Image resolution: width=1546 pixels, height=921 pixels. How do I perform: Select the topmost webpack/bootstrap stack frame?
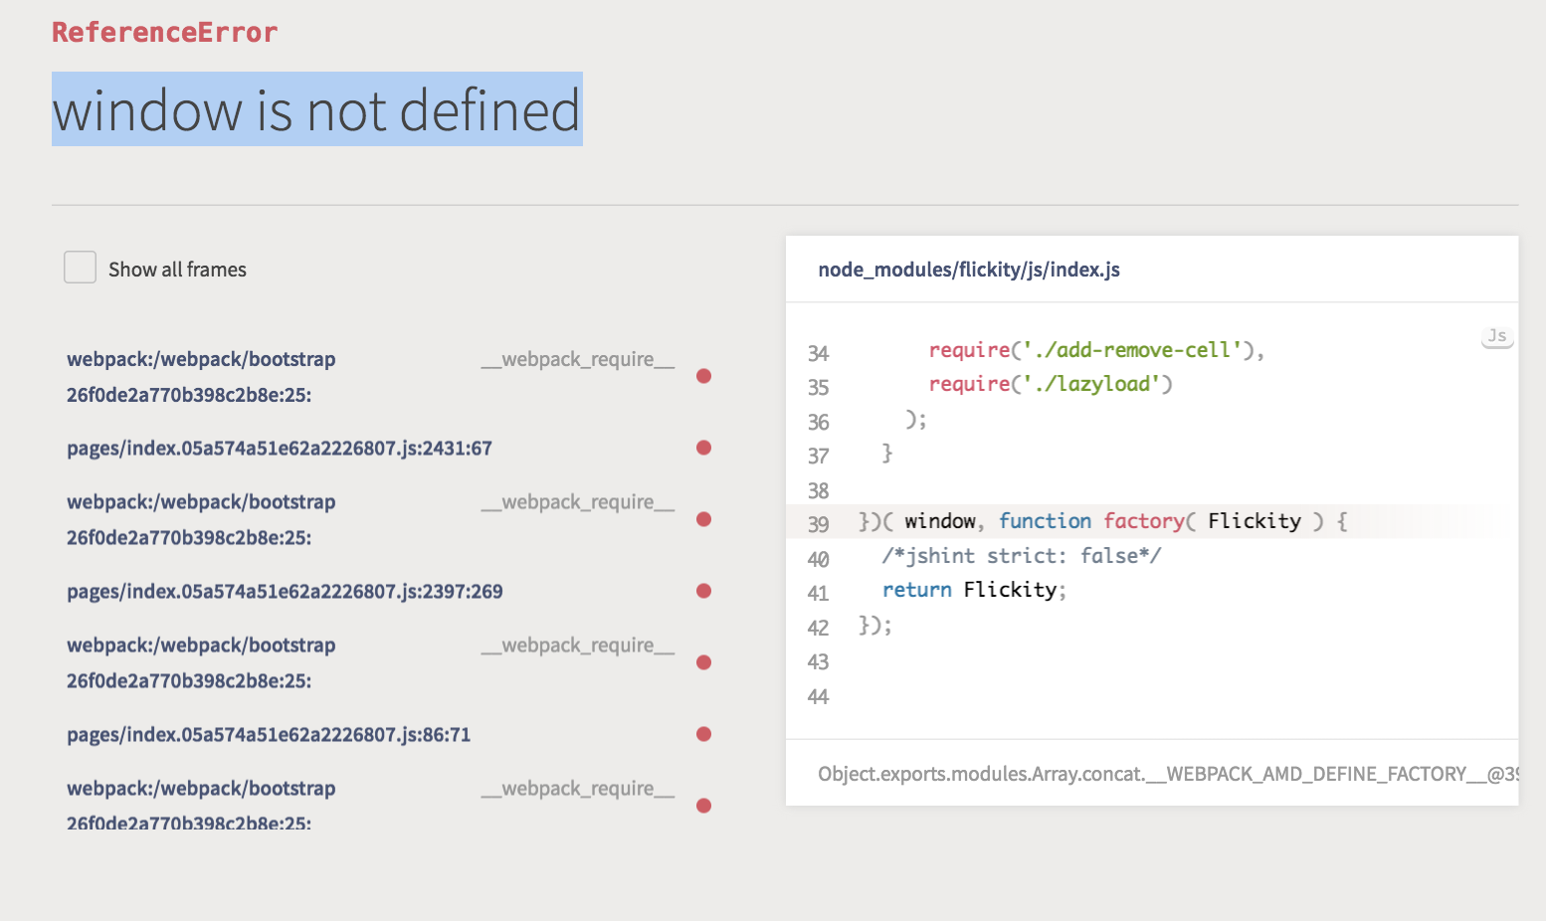(x=201, y=360)
